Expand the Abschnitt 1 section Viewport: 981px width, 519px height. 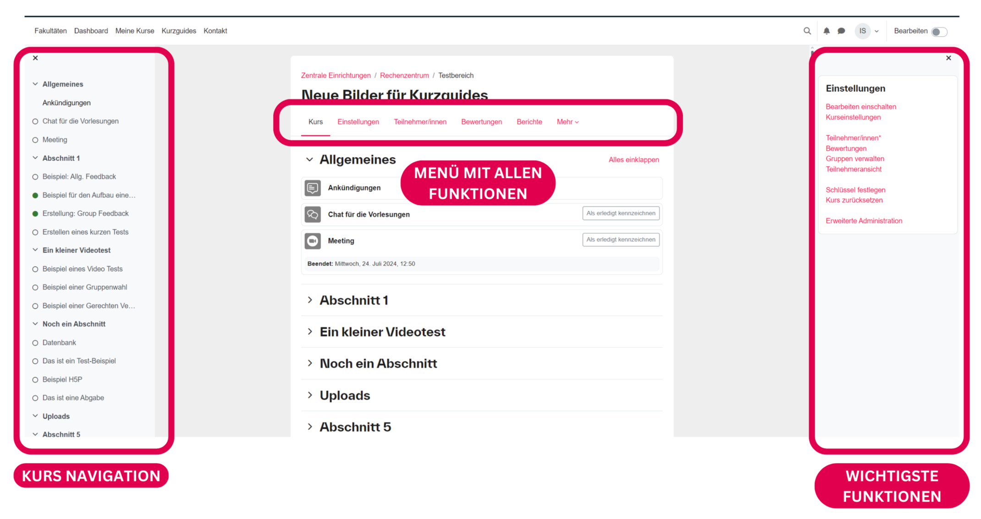point(310,300)
